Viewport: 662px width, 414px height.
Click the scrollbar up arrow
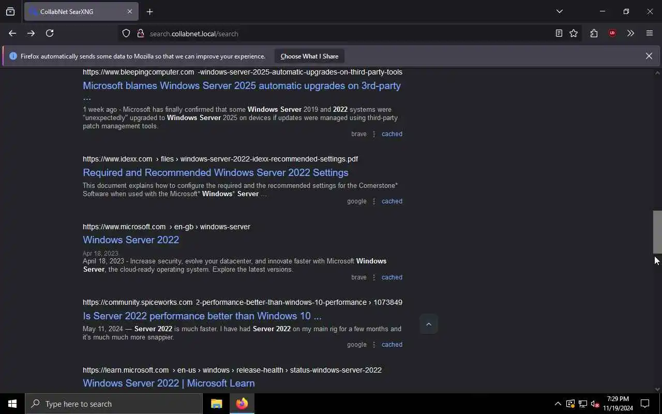(x=657, y=72)
